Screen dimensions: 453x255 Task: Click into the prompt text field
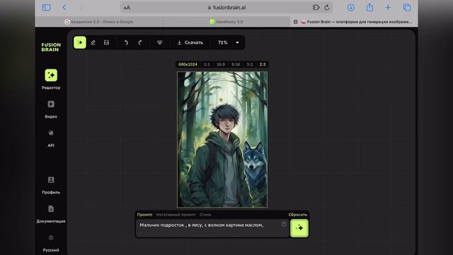click(212, 228)
